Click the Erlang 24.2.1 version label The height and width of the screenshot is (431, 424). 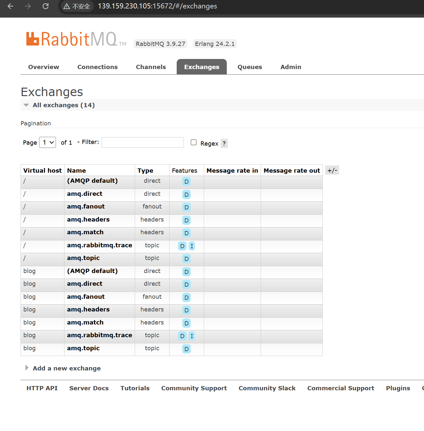click(x=215, y=44)
